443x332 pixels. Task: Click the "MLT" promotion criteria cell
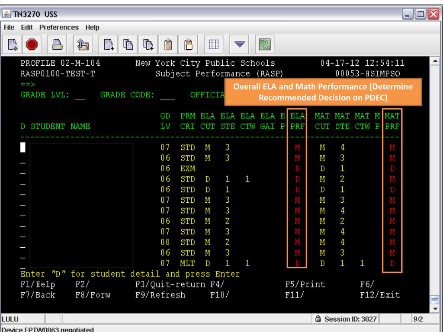coord(188,264)
